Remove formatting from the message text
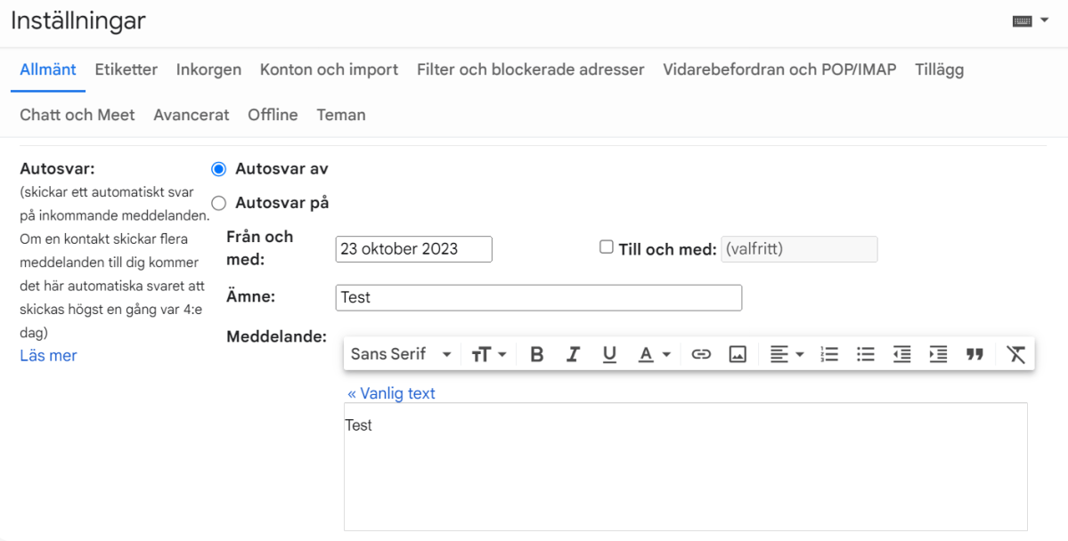 [x=1015, y=353]
